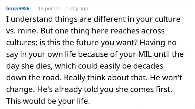Click the phrase 'He won't' at line end
This screenshot has height=109, width=195.
[x=166, y=78]
